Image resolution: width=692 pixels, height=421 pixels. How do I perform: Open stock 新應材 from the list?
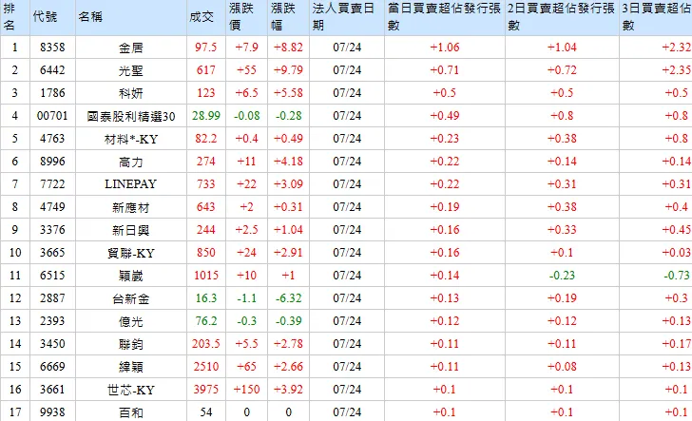pos(131,207)
